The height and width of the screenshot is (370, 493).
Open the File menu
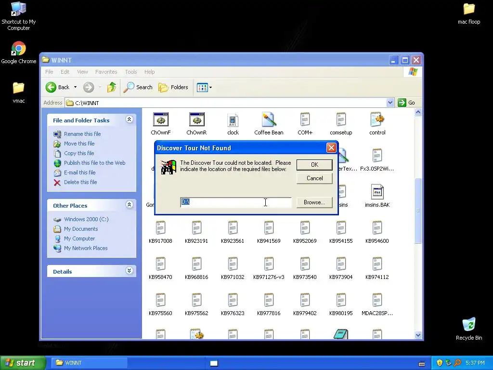tap(49, 72)
